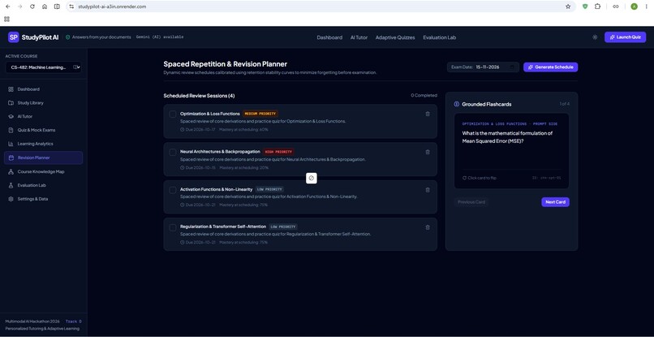Click the Mastery at scheduling: 20% text
The height and width of the screenshot is (337, 654).
tap(244, 167)
